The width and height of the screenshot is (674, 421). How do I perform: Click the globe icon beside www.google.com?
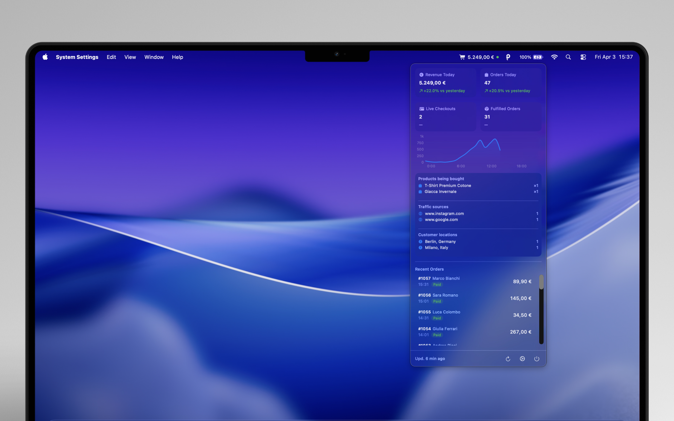[x=420, y=220]
